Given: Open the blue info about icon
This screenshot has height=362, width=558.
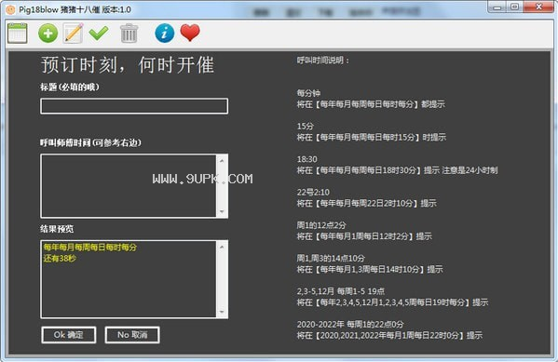Looking at the screenshot, I should 165,34.
